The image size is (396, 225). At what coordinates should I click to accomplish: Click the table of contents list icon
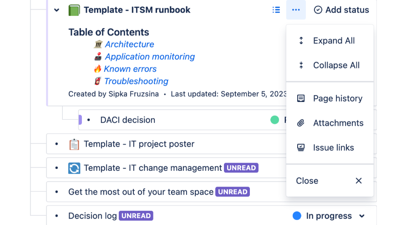click(276, 10)
